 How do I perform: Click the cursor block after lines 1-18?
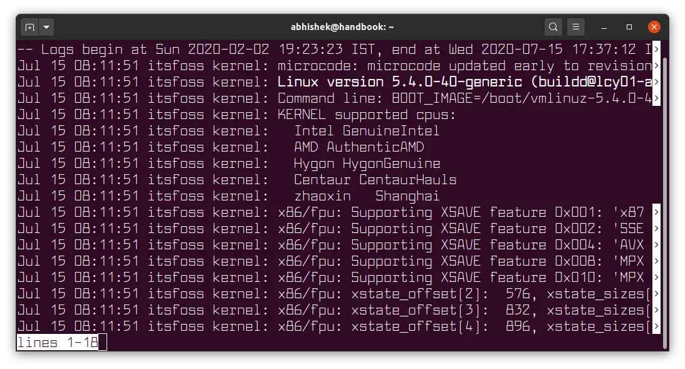[x=103, y=342]
